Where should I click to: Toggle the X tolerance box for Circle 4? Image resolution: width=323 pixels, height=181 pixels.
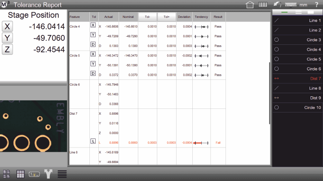pyautogui.click(x=93, y=26)
